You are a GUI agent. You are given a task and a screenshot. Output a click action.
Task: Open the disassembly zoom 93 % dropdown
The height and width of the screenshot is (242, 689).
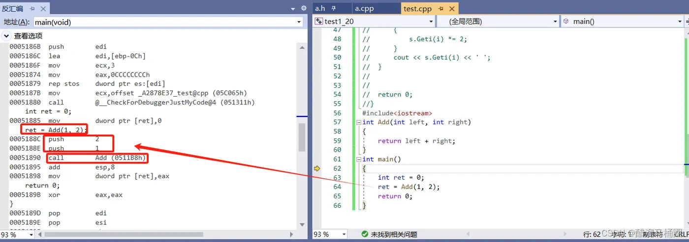[31, 235]
